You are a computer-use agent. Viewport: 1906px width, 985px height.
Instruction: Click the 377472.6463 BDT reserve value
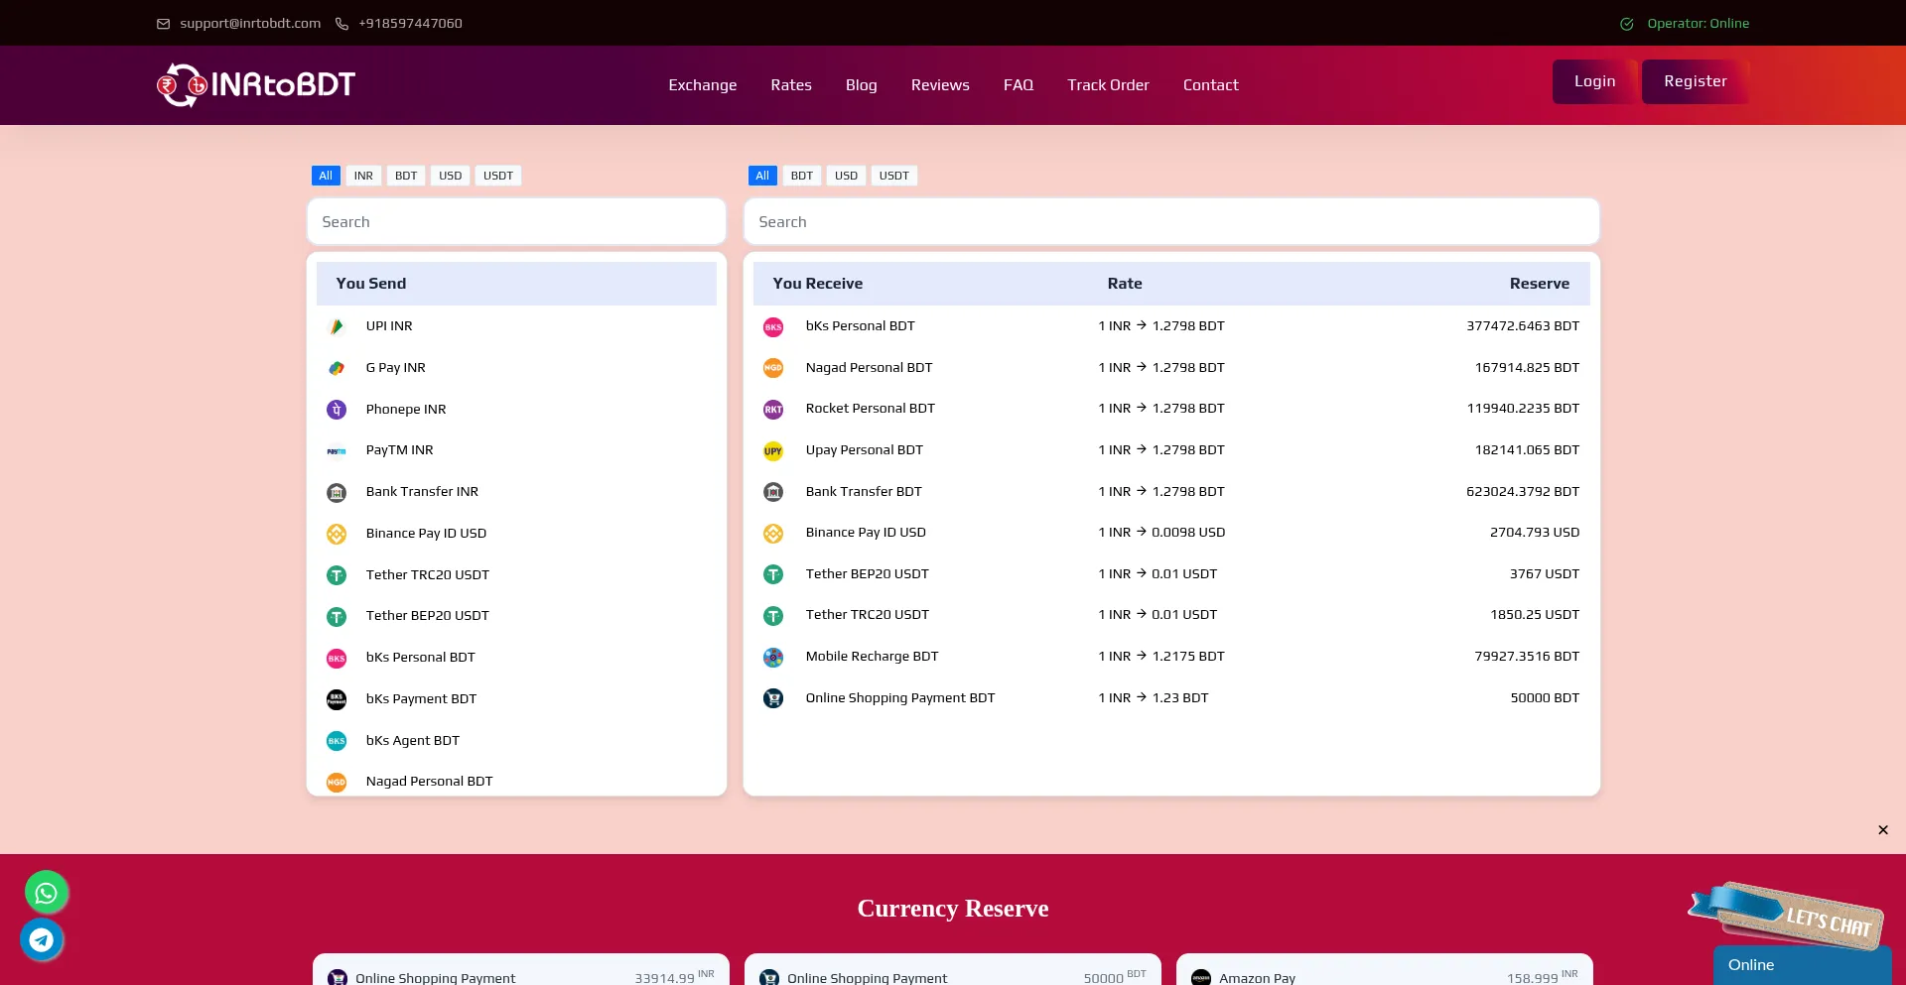(1523, 326)
